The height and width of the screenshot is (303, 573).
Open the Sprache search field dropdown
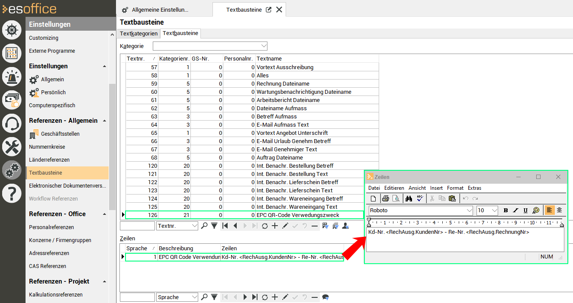tap(194, 297)
